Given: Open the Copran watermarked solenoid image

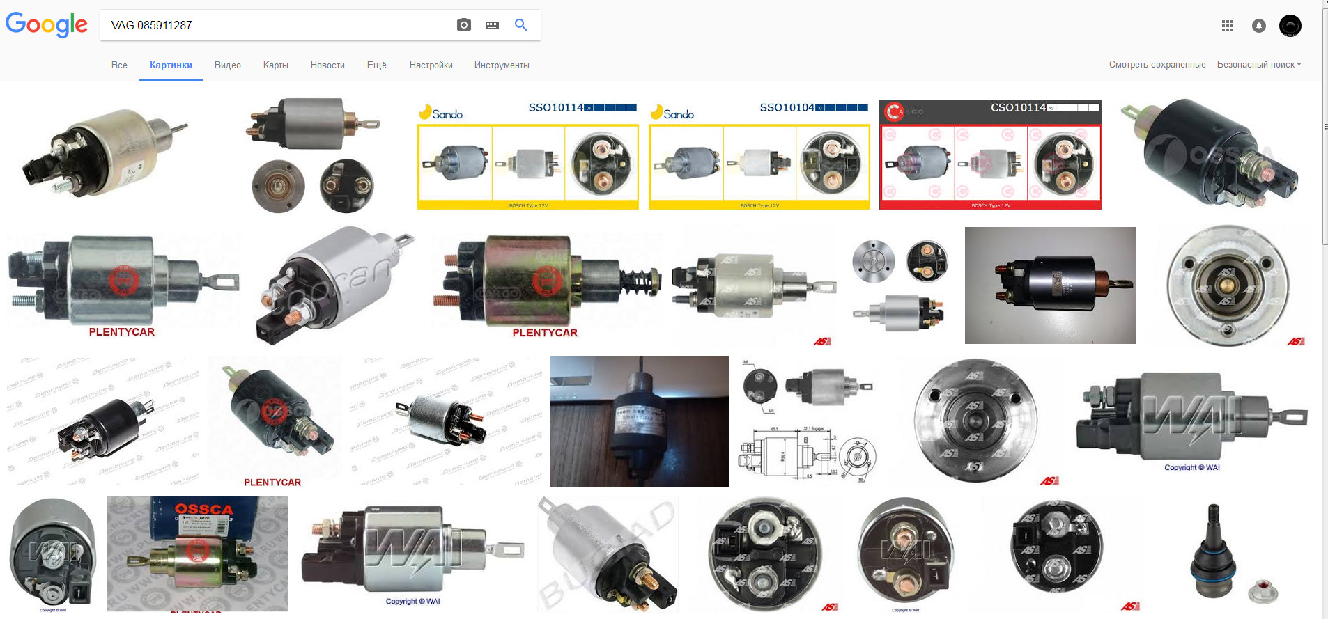Looking at the screenshot, I should (334, 285).
